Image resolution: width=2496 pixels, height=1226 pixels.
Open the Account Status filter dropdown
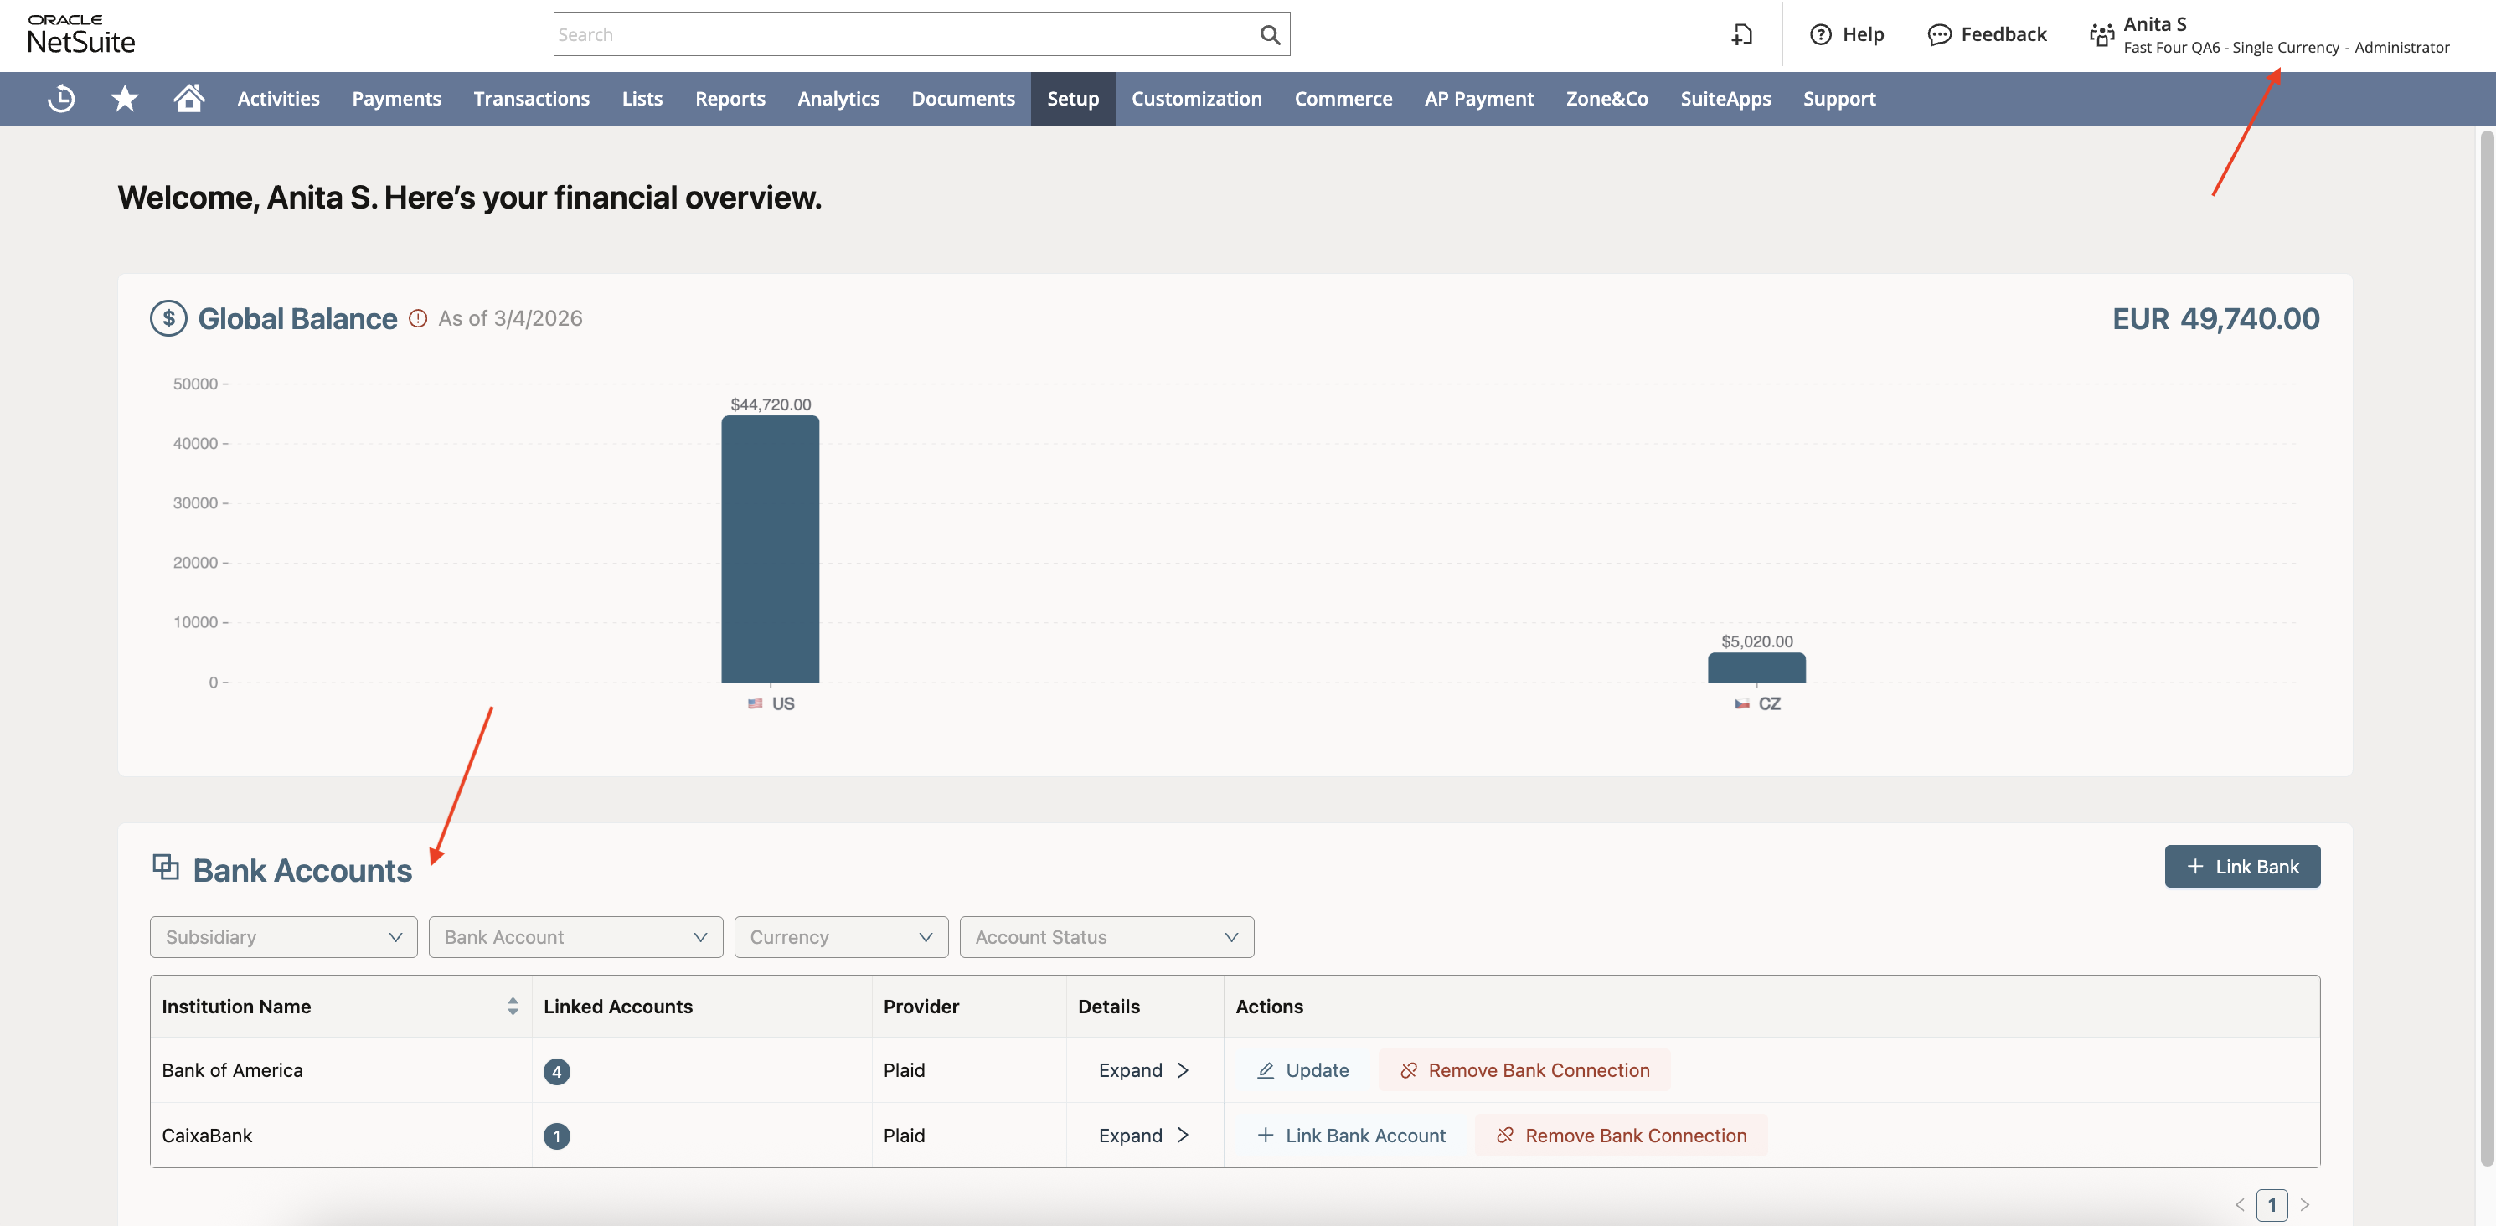(1106, 937)
